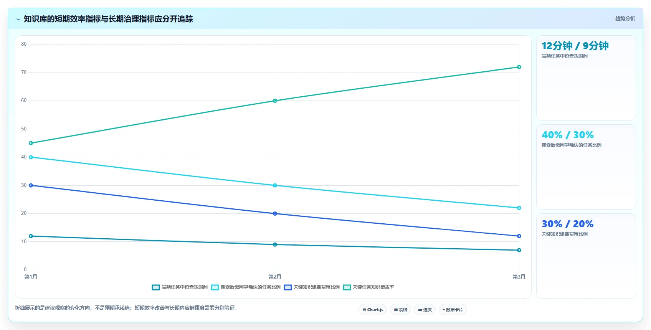Click the 12分钟 / 9分钟 card value

575,46
